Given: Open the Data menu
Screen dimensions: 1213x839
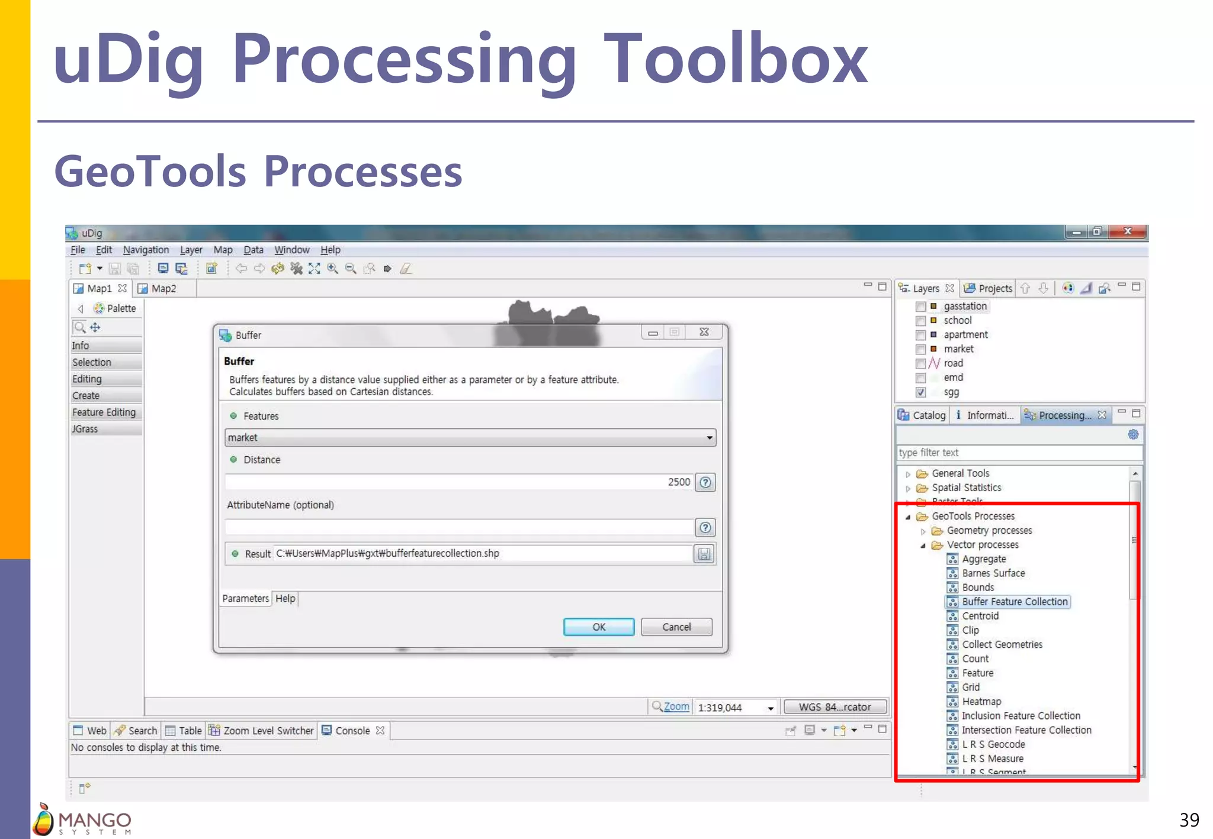Looking at the screenshot, I should coord(253,250).
